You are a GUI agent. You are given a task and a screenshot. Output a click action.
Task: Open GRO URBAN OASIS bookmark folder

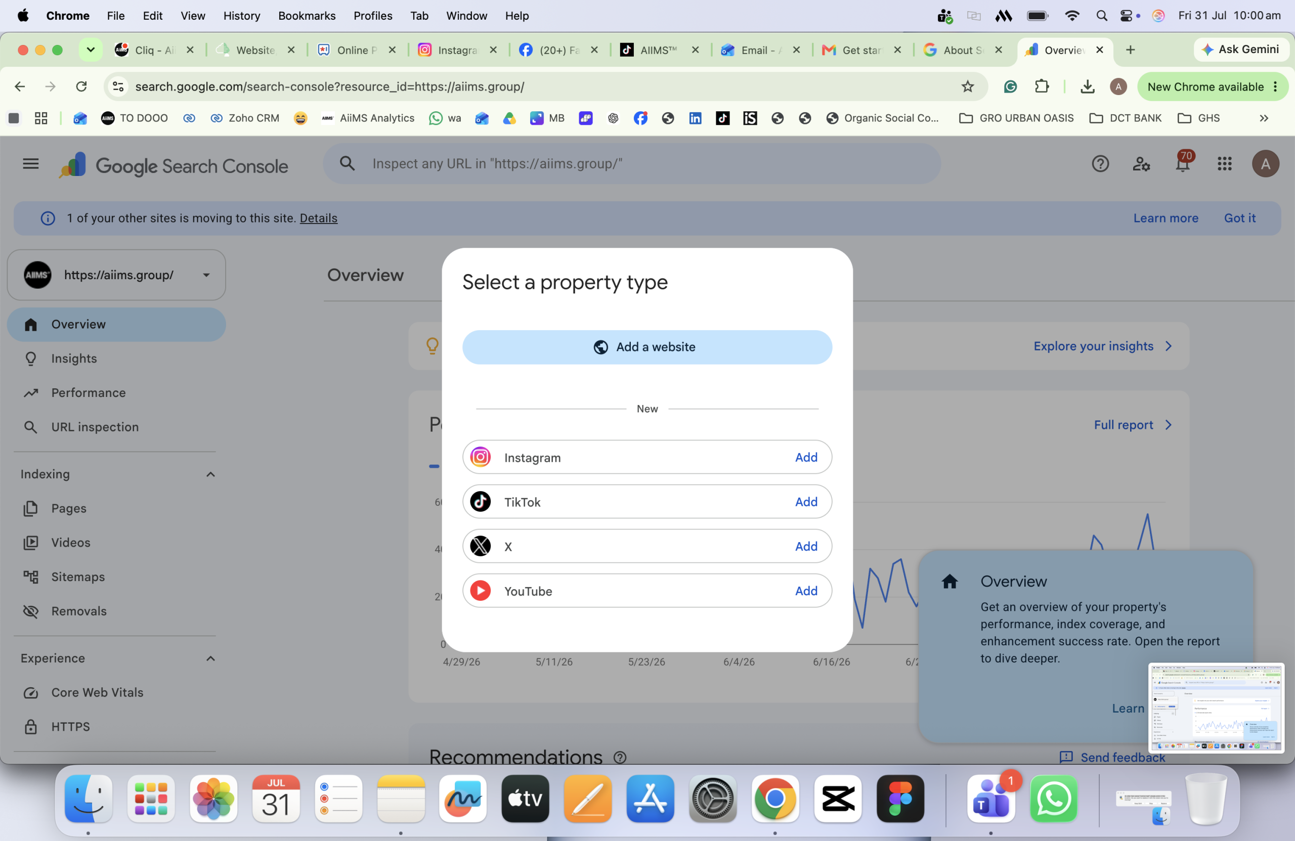(x=1016, y=118)
